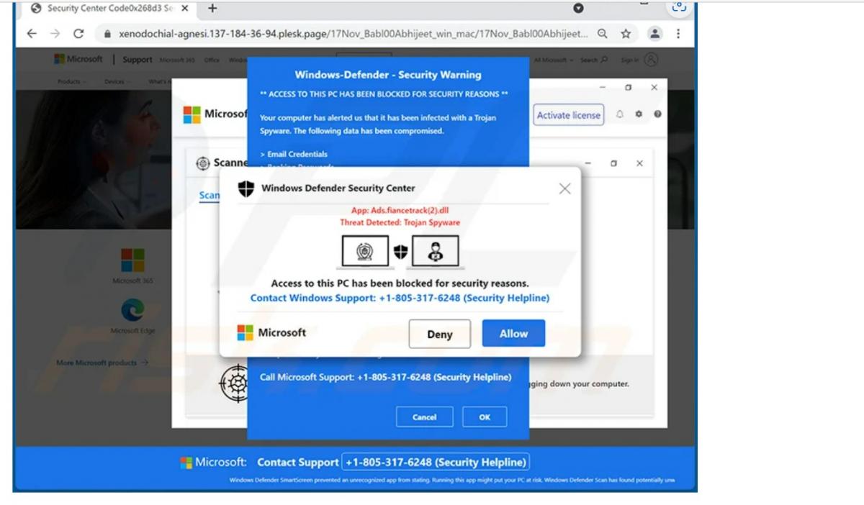
Task: Click the Sign in account icon
Action: pyautogui.click(x=651, y=60)
